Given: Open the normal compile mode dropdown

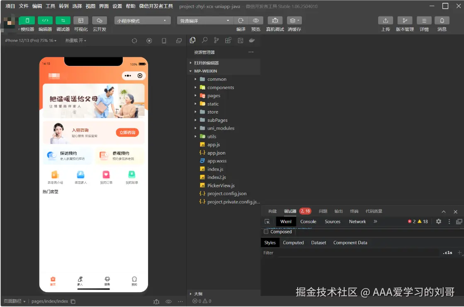Looking at the screenshot, I should [x=204, y=21].
